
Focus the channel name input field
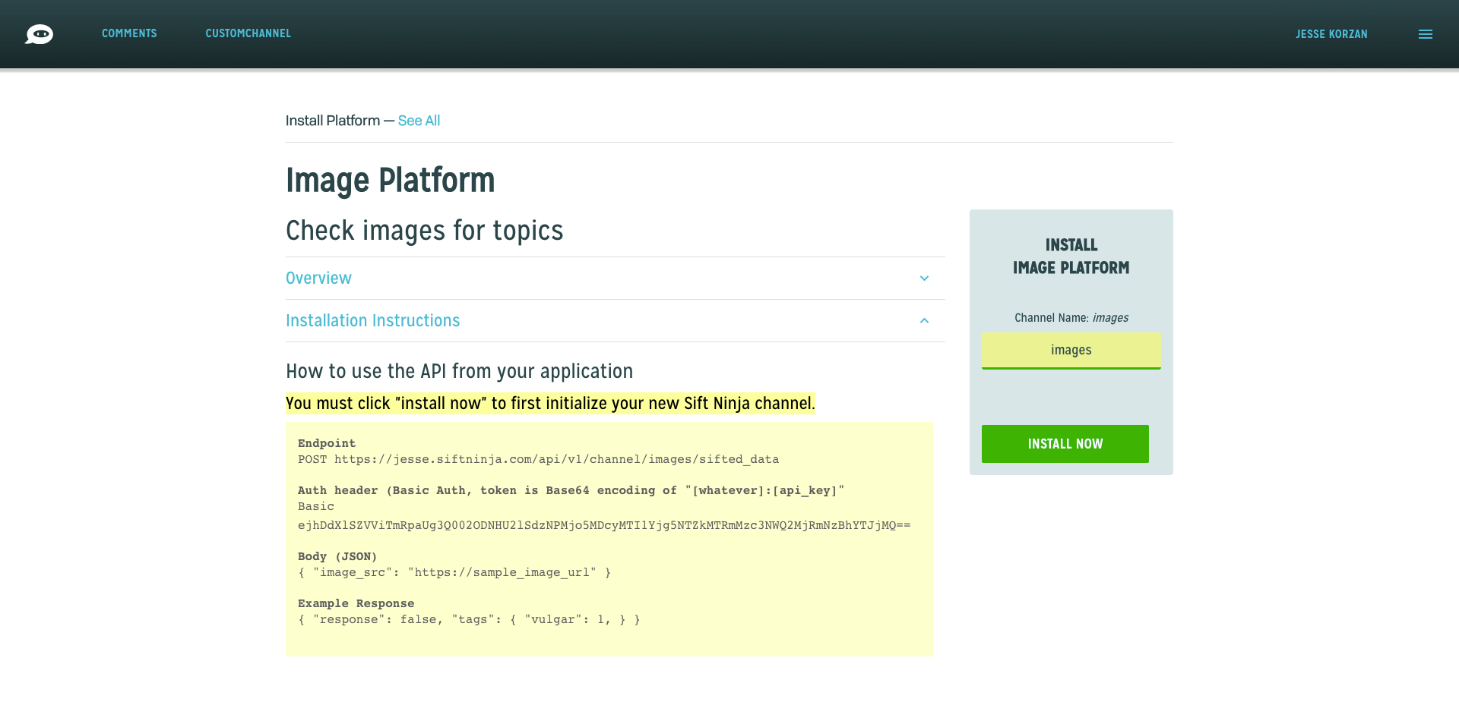tap(1071, 350)
